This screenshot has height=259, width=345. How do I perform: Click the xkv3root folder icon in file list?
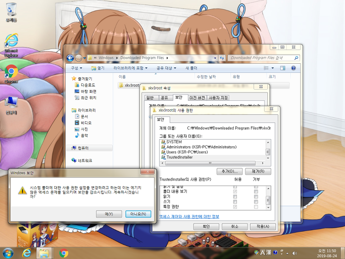tap(121, 85)
